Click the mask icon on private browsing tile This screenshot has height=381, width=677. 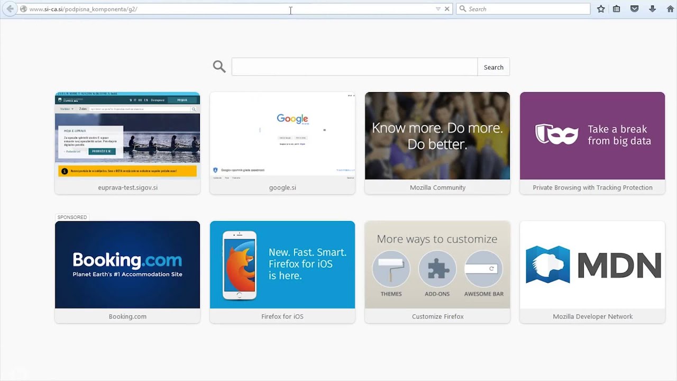coord(557,134)
